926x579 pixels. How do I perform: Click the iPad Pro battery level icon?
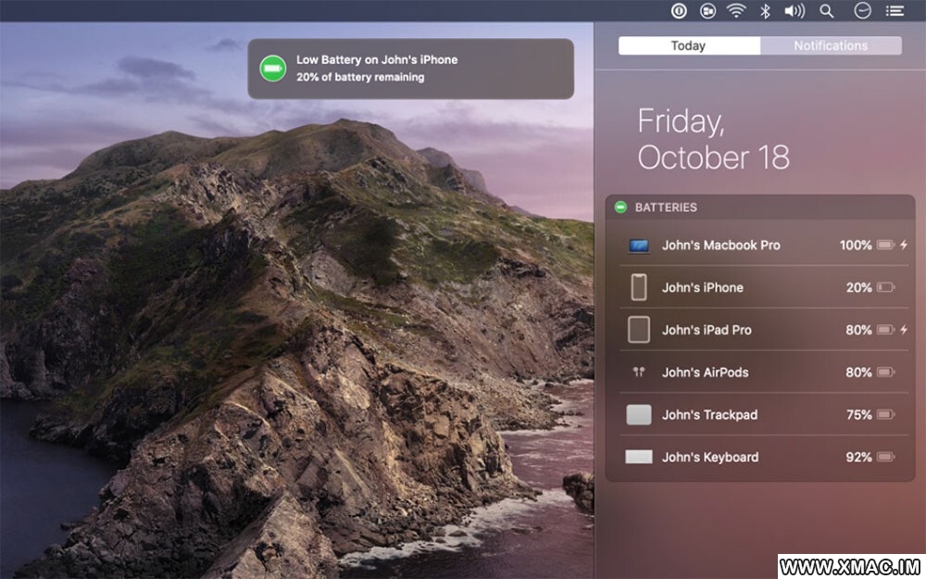(886, 330)
